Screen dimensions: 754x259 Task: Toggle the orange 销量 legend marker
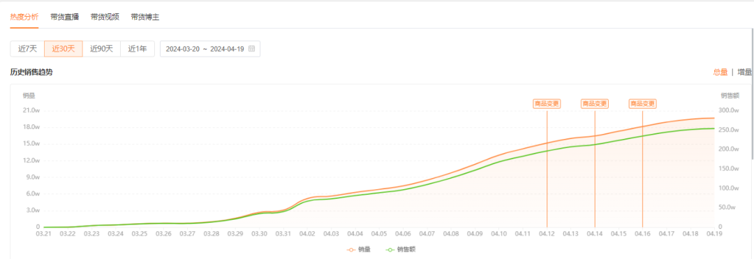[x=351, y=250]
